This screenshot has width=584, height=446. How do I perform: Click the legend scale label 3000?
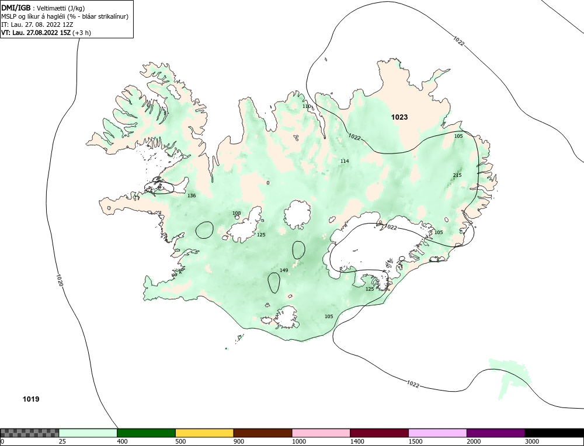pyautogui.click(x=532, y=441)
